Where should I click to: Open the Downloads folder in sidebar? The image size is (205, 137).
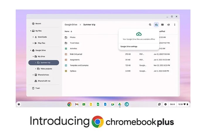pos(41,37)
